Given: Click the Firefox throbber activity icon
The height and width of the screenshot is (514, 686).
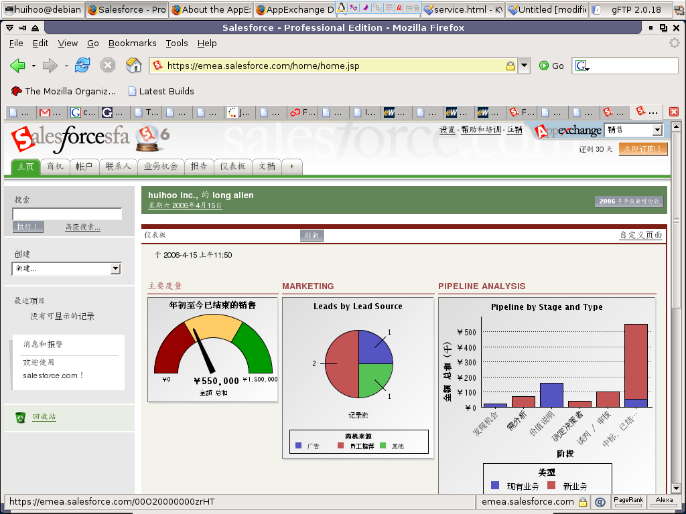Looking at the screenshot, I should (x=674, y=43).
